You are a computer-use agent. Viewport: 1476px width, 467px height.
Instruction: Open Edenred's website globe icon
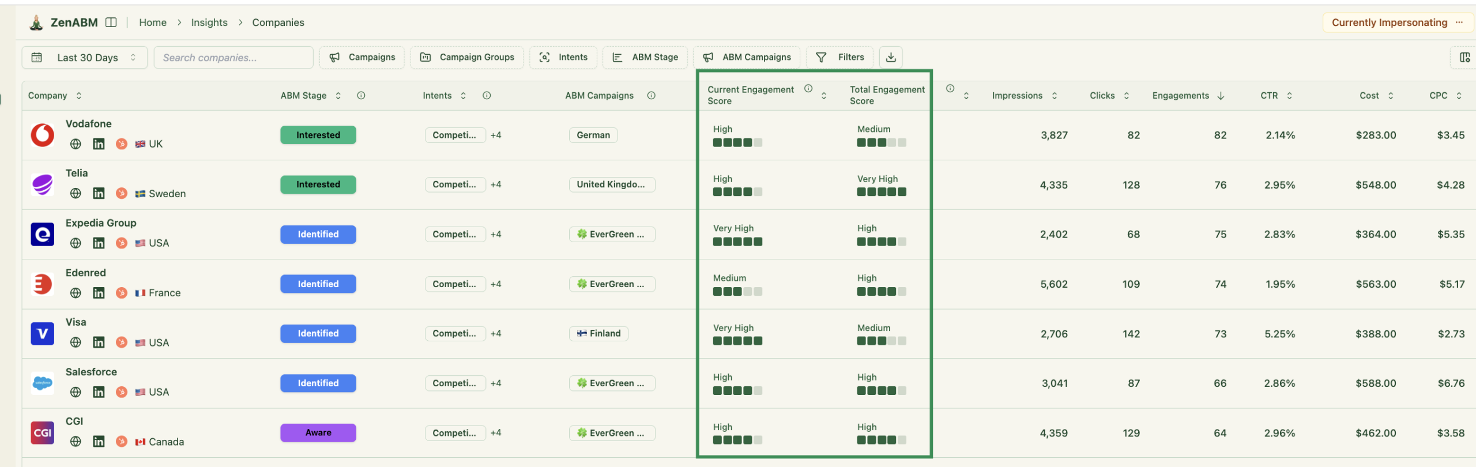(x=76, y=293)
